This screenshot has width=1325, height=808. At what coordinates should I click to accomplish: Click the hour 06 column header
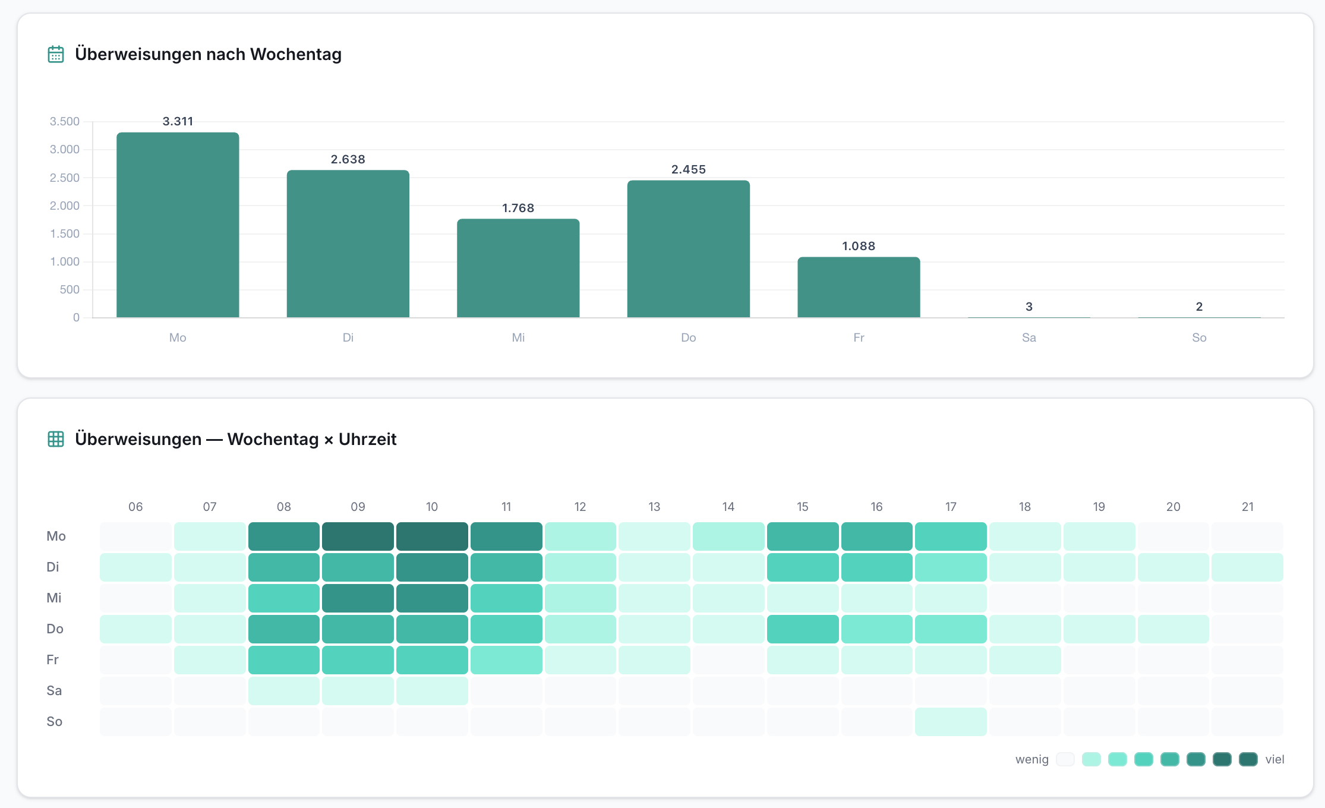point(135,507)
